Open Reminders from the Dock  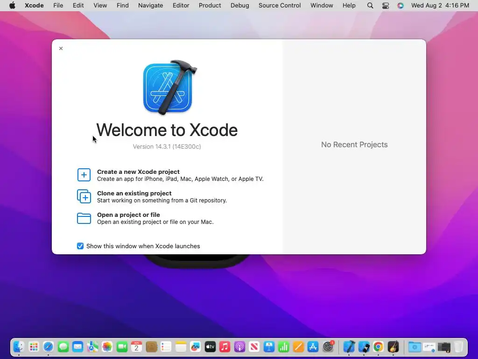166,347
